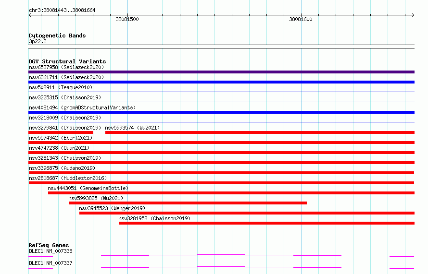Viewport: 428px width, 274px height.
Task: Click the nsv3281958 Chaisson2019 label
Action: pos(154,218)
